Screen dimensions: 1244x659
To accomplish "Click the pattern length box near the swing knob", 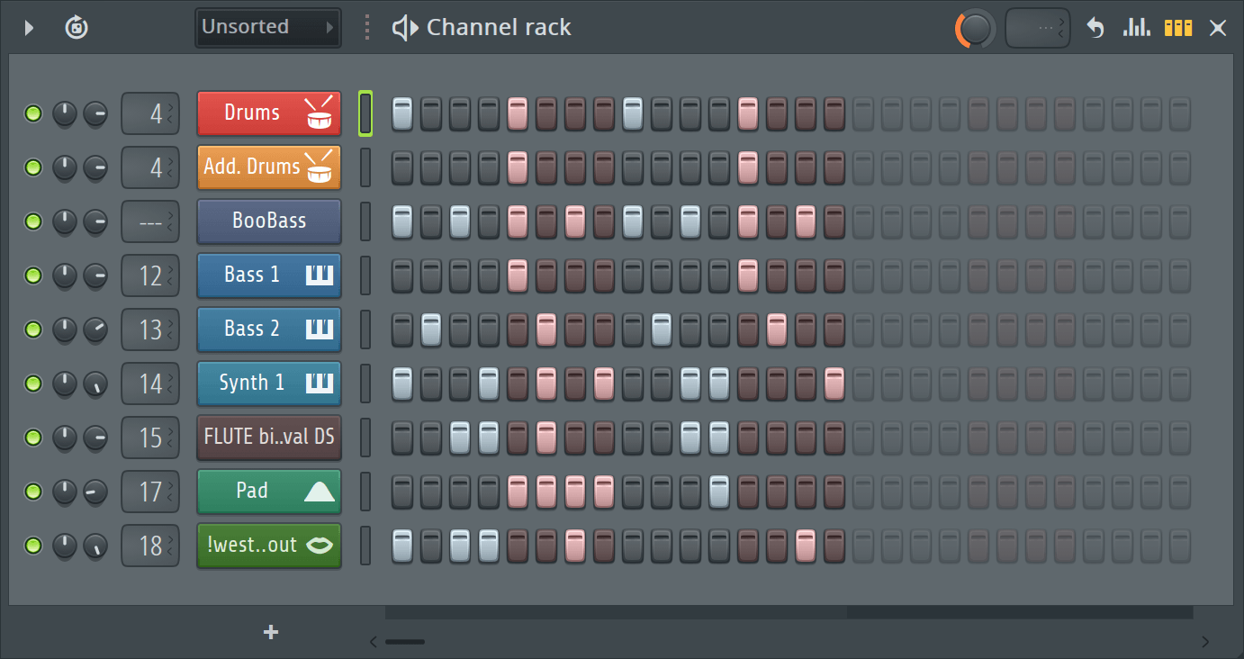I will pyautogui.click(x=1037, y=28).
